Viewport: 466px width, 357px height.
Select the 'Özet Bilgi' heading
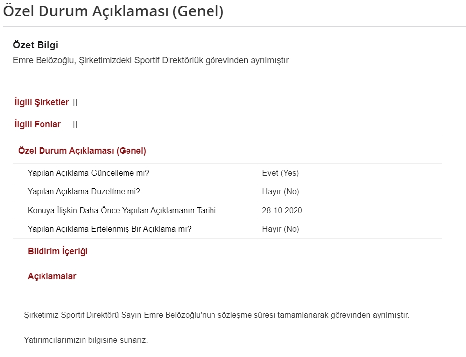tap(36, 45)
